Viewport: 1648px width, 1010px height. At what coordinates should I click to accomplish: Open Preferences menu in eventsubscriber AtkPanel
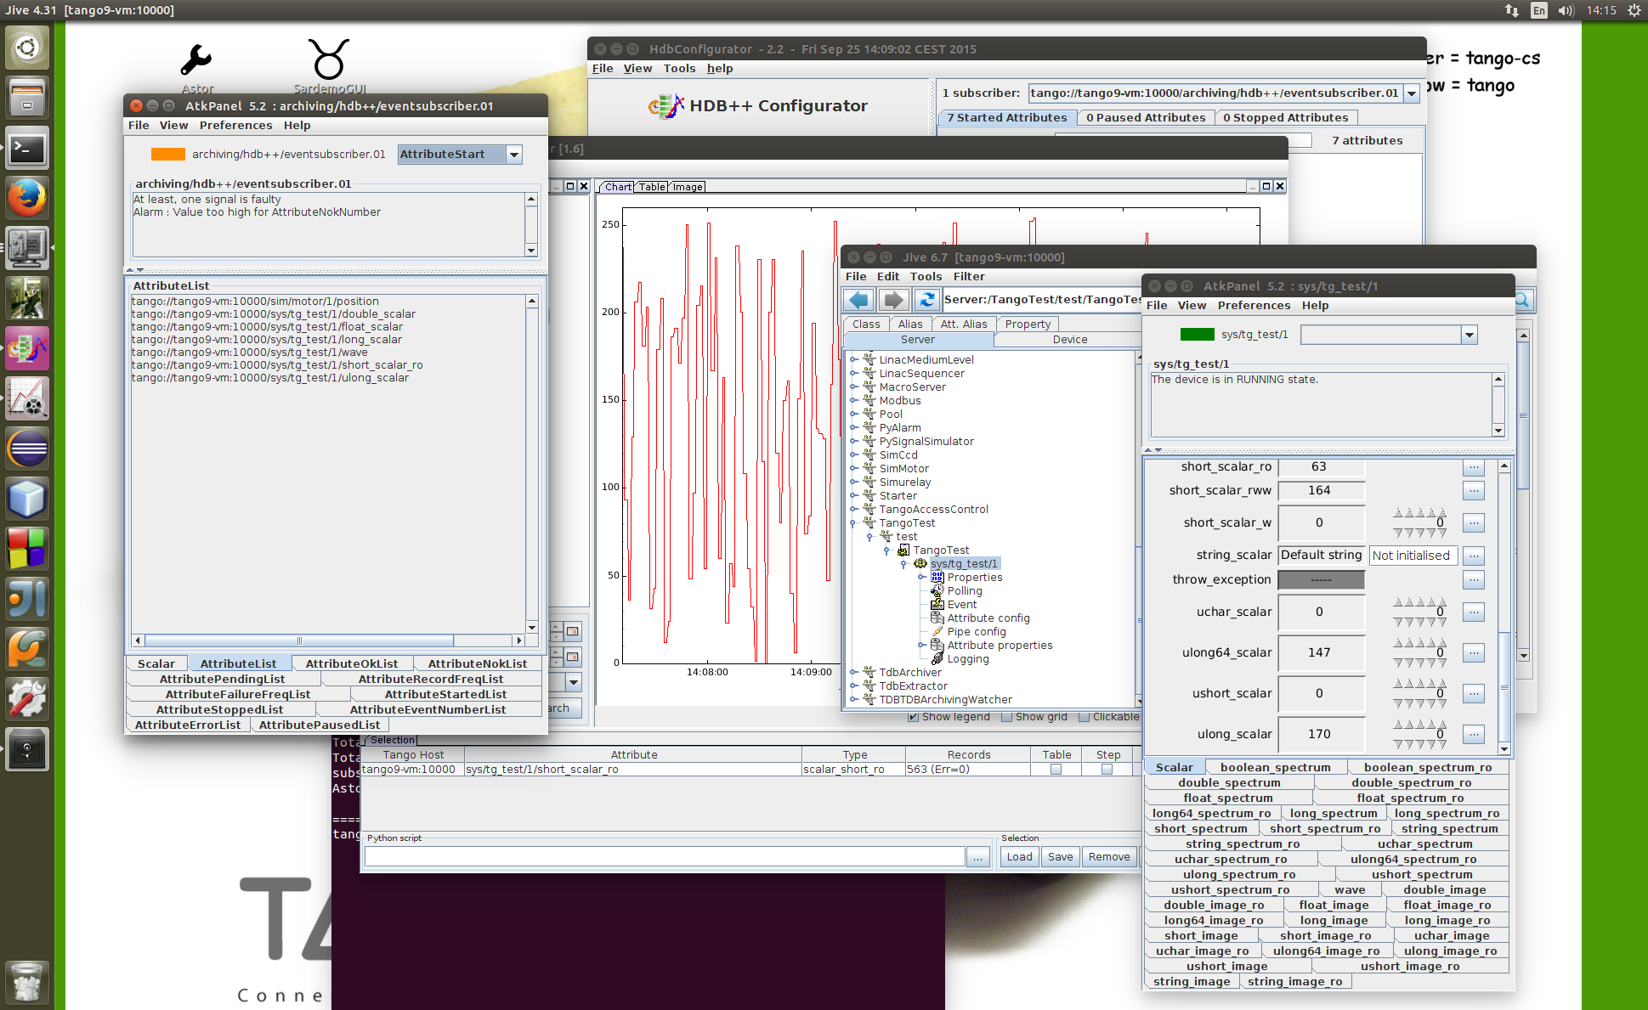click(235, 126)
